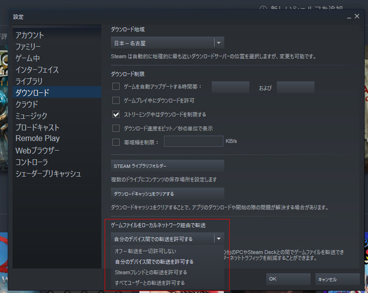Image resolution: width=368 pixels, height=293 pixels.
Task: Open download region dropdown 日本 - 名古屋
Action: click(x=168, y=43)
